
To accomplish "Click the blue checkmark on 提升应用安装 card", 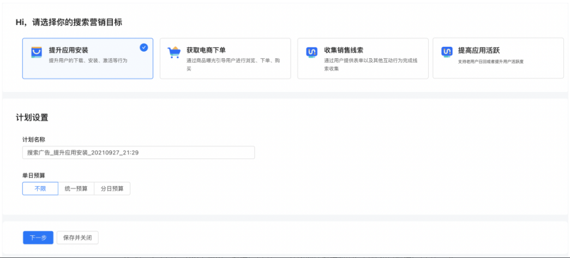I will (x=144, y=47).
